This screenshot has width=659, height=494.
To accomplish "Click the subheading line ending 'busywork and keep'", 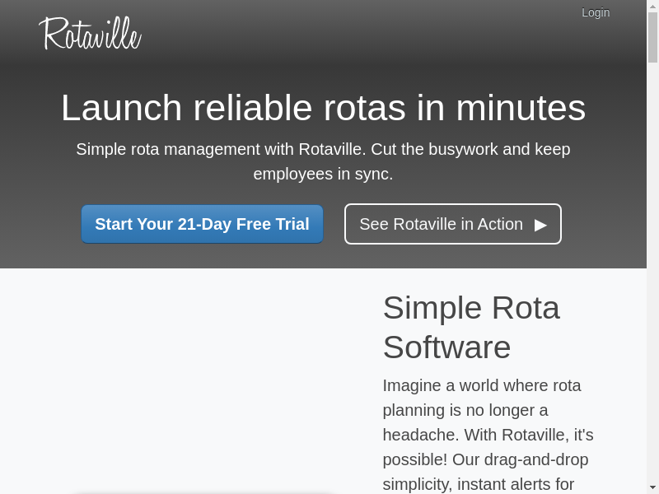I will pos(323,149).
